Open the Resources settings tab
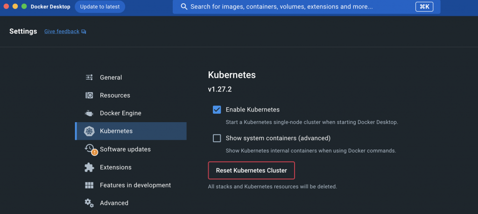 115,95
